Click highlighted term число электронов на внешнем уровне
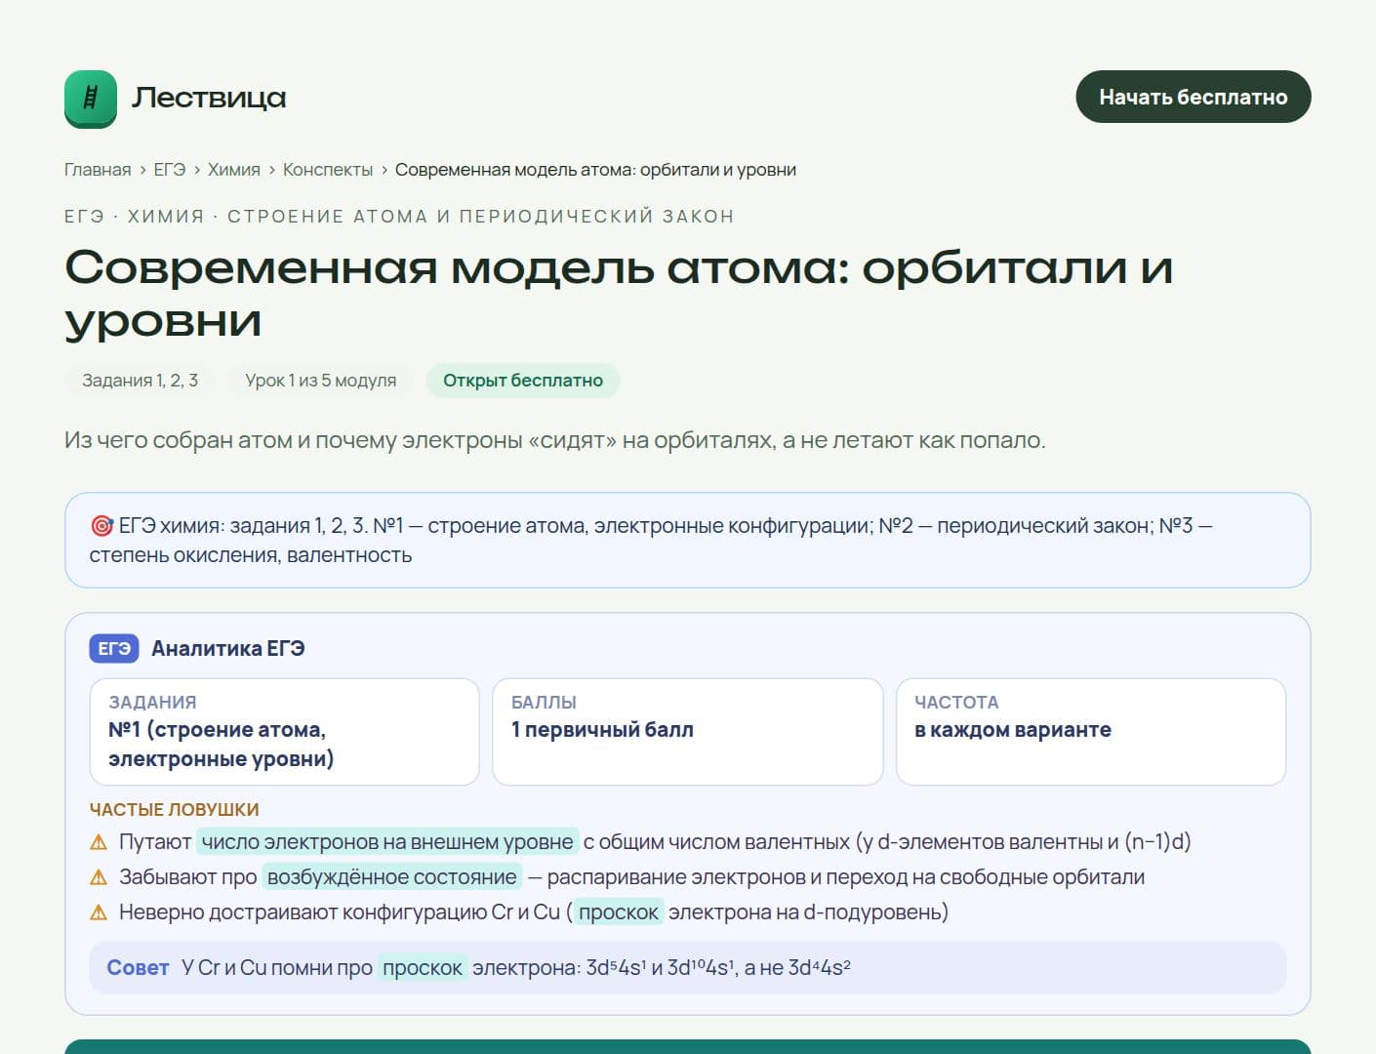The height and width of the screenshot is (1054, 1376). tap(387, 842)
